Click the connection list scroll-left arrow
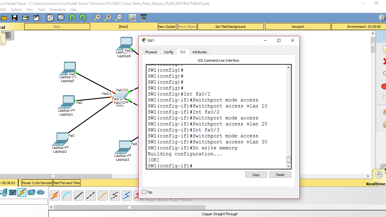 coord(51,207)
